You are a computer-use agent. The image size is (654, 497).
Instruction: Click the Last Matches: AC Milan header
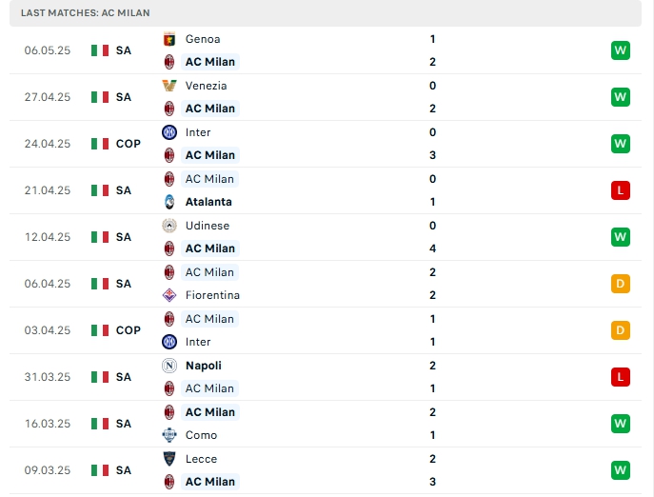pos(86,13)
